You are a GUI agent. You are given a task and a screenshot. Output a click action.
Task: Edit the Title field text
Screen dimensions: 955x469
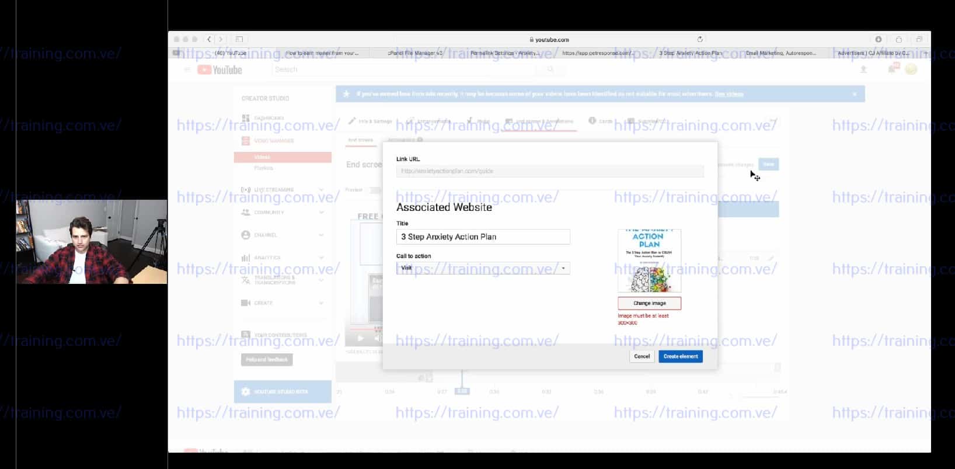[x=483, y=237]
